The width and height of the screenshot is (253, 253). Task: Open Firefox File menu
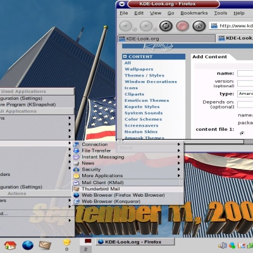click(124, 13)
